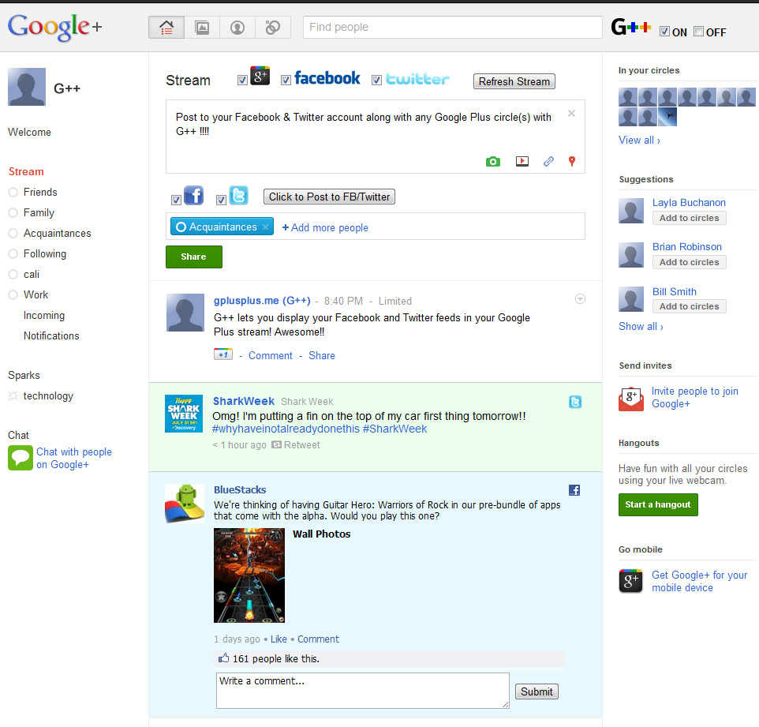Image resolution: width=759 pixels, height=727 pixels.
Task: Click the Twitter icon on SharkWeek post
Action: (x=575, y=402)
